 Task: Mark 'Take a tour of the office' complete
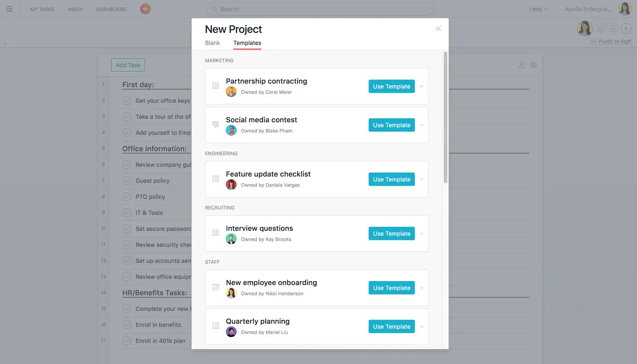(x=127, y=117)
